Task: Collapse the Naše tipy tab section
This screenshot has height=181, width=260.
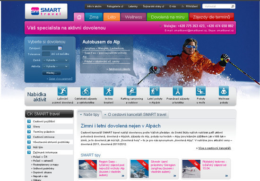Action: tap(89, 114)
